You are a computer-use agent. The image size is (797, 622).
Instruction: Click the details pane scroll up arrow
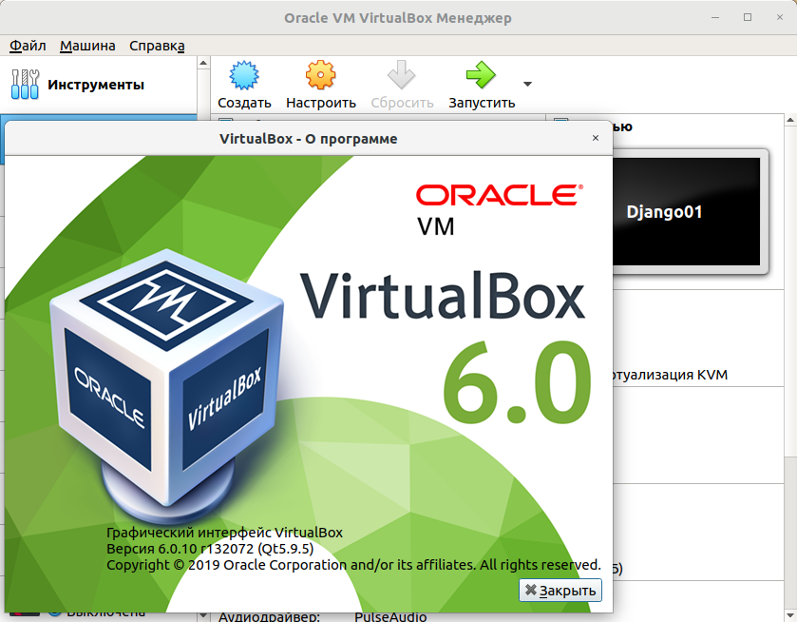[x=790, y=120]
